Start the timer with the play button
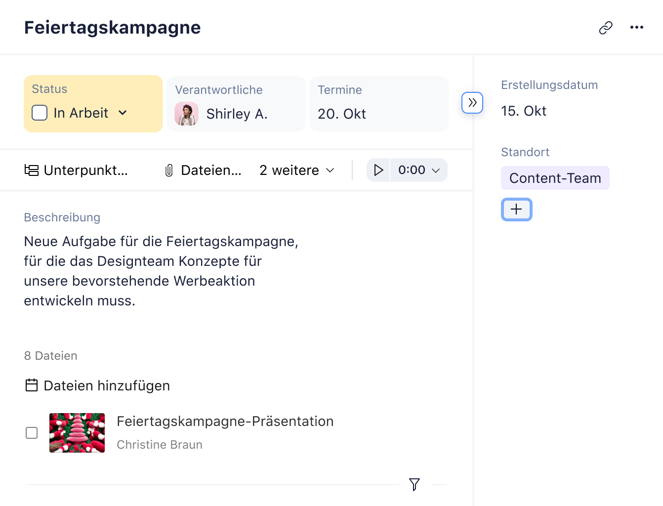The image size is (663, 506). 378,170
